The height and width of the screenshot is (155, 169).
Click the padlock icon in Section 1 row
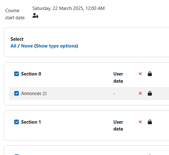[x=150, y=122]
